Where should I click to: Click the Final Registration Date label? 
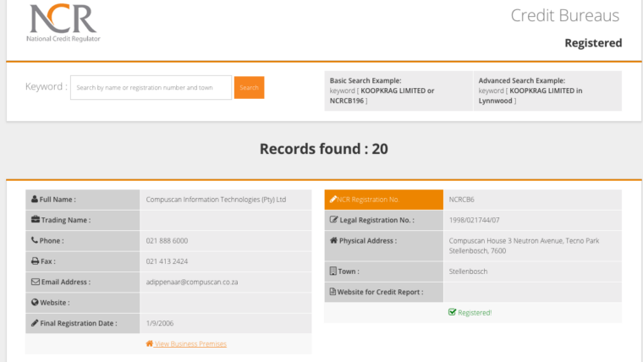(x=79, y=323)
